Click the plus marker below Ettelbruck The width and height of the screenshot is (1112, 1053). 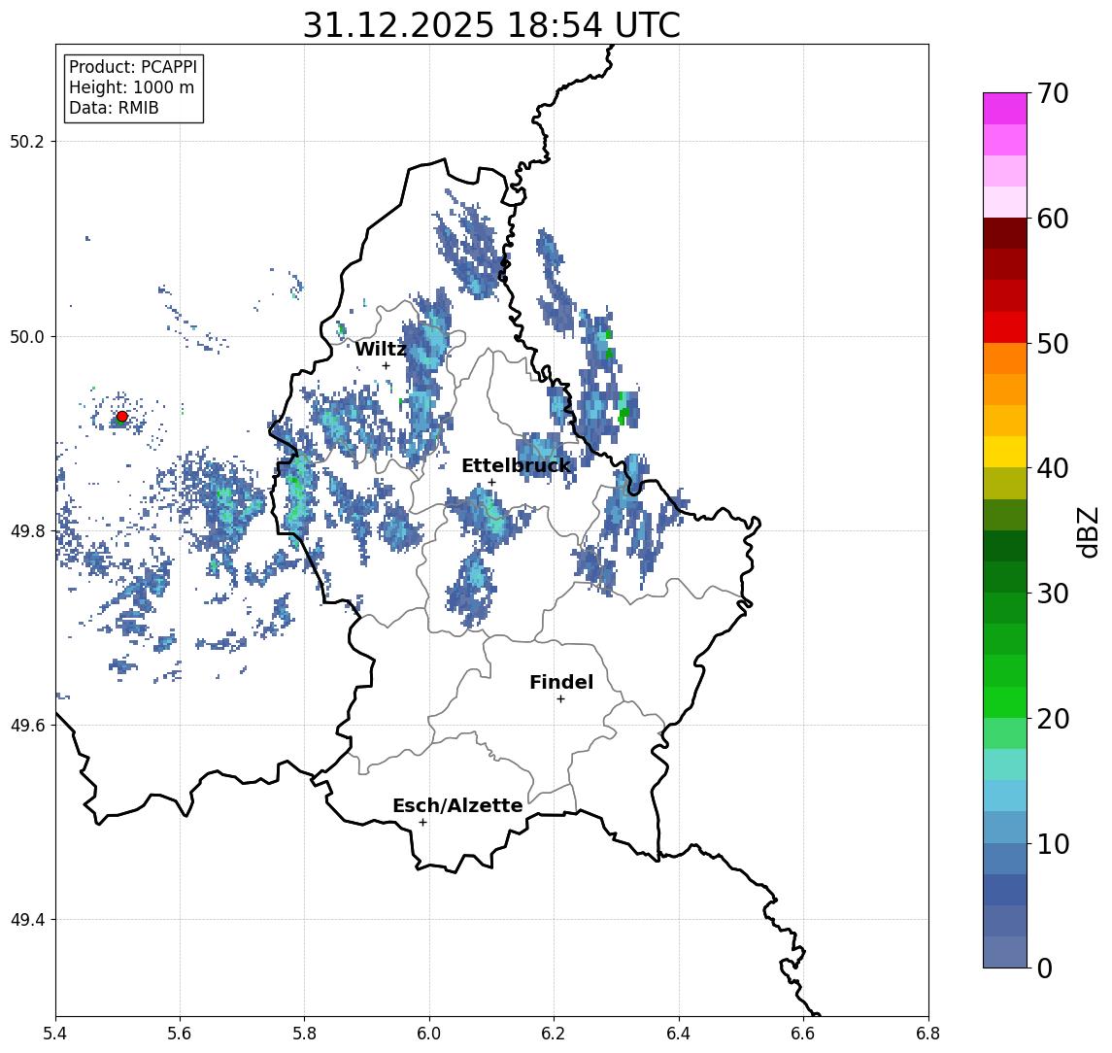tap(491, 483)
